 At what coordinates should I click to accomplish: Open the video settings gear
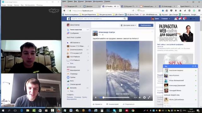click(145, 98)
